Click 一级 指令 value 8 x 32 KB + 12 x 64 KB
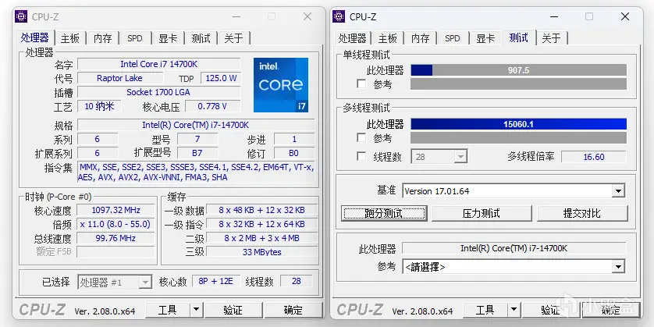This screenshot has width=654, height=327. [262, 224]
